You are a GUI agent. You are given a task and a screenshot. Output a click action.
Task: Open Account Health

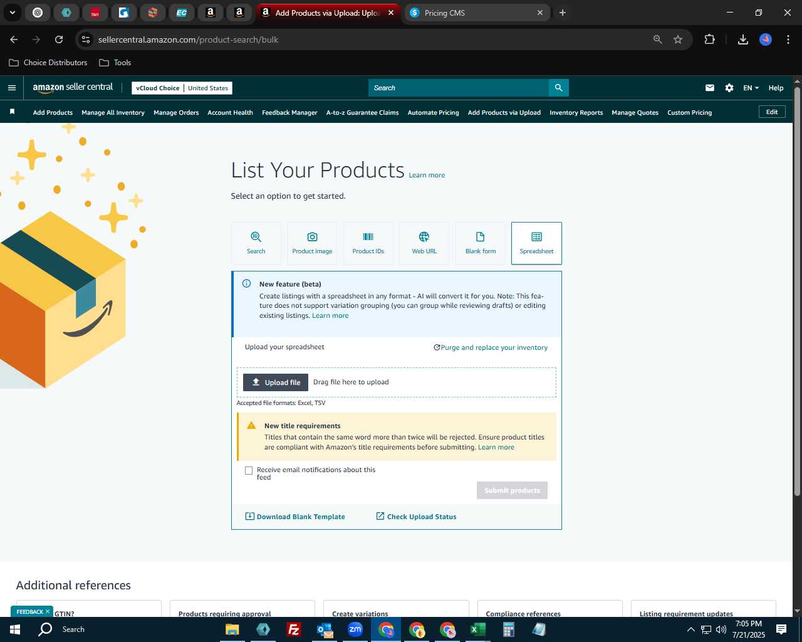[x=230, y=113]
